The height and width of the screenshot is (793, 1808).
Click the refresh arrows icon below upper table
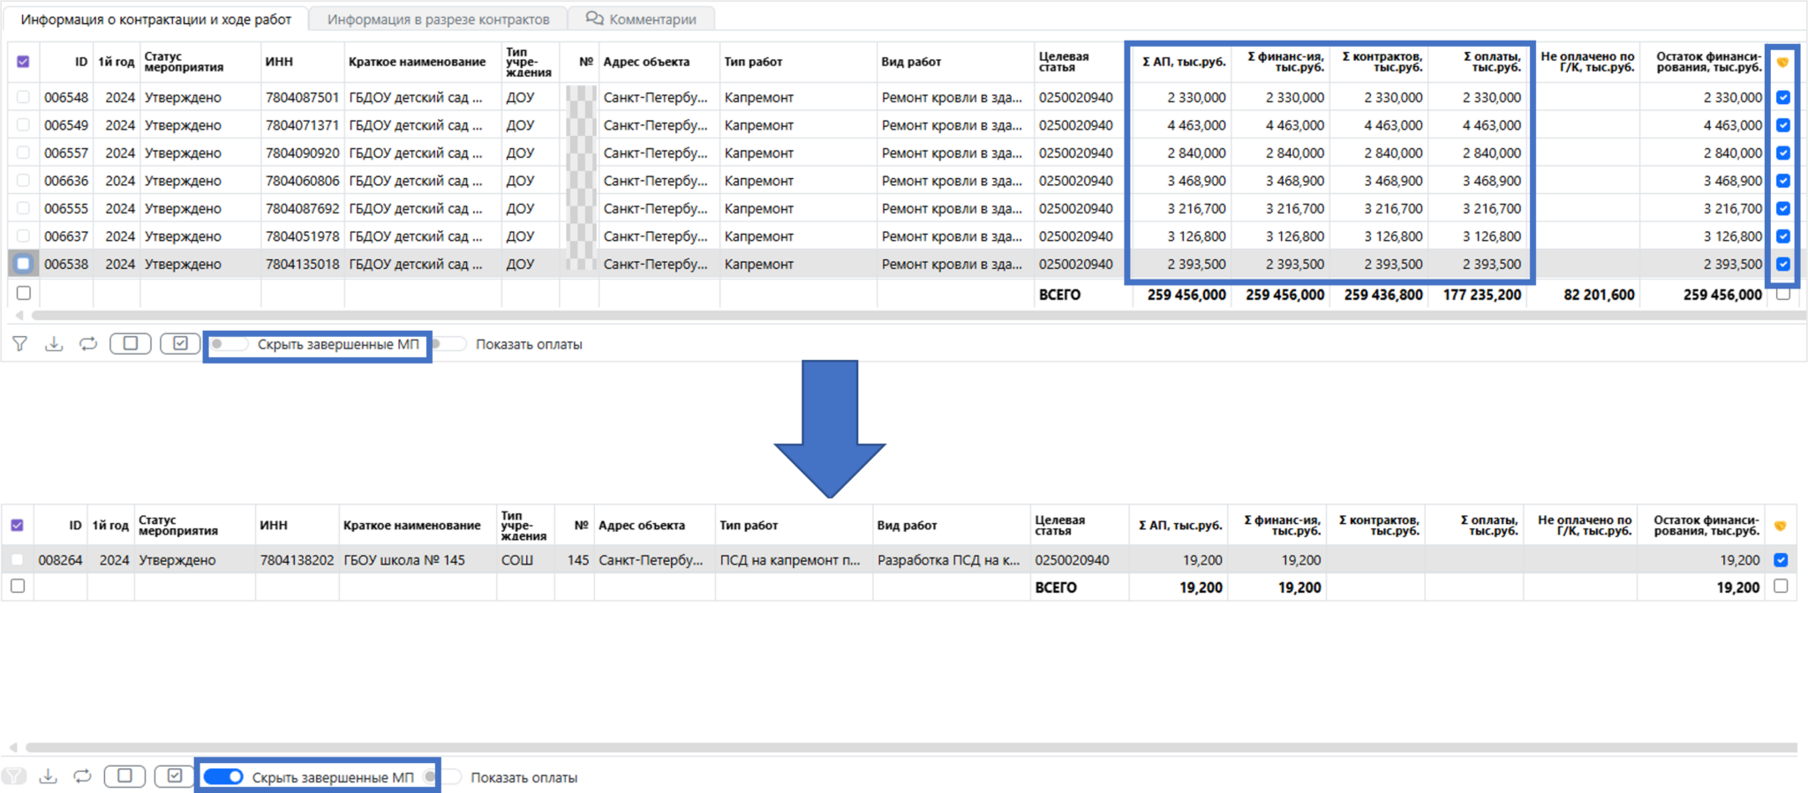click(88, 344)
